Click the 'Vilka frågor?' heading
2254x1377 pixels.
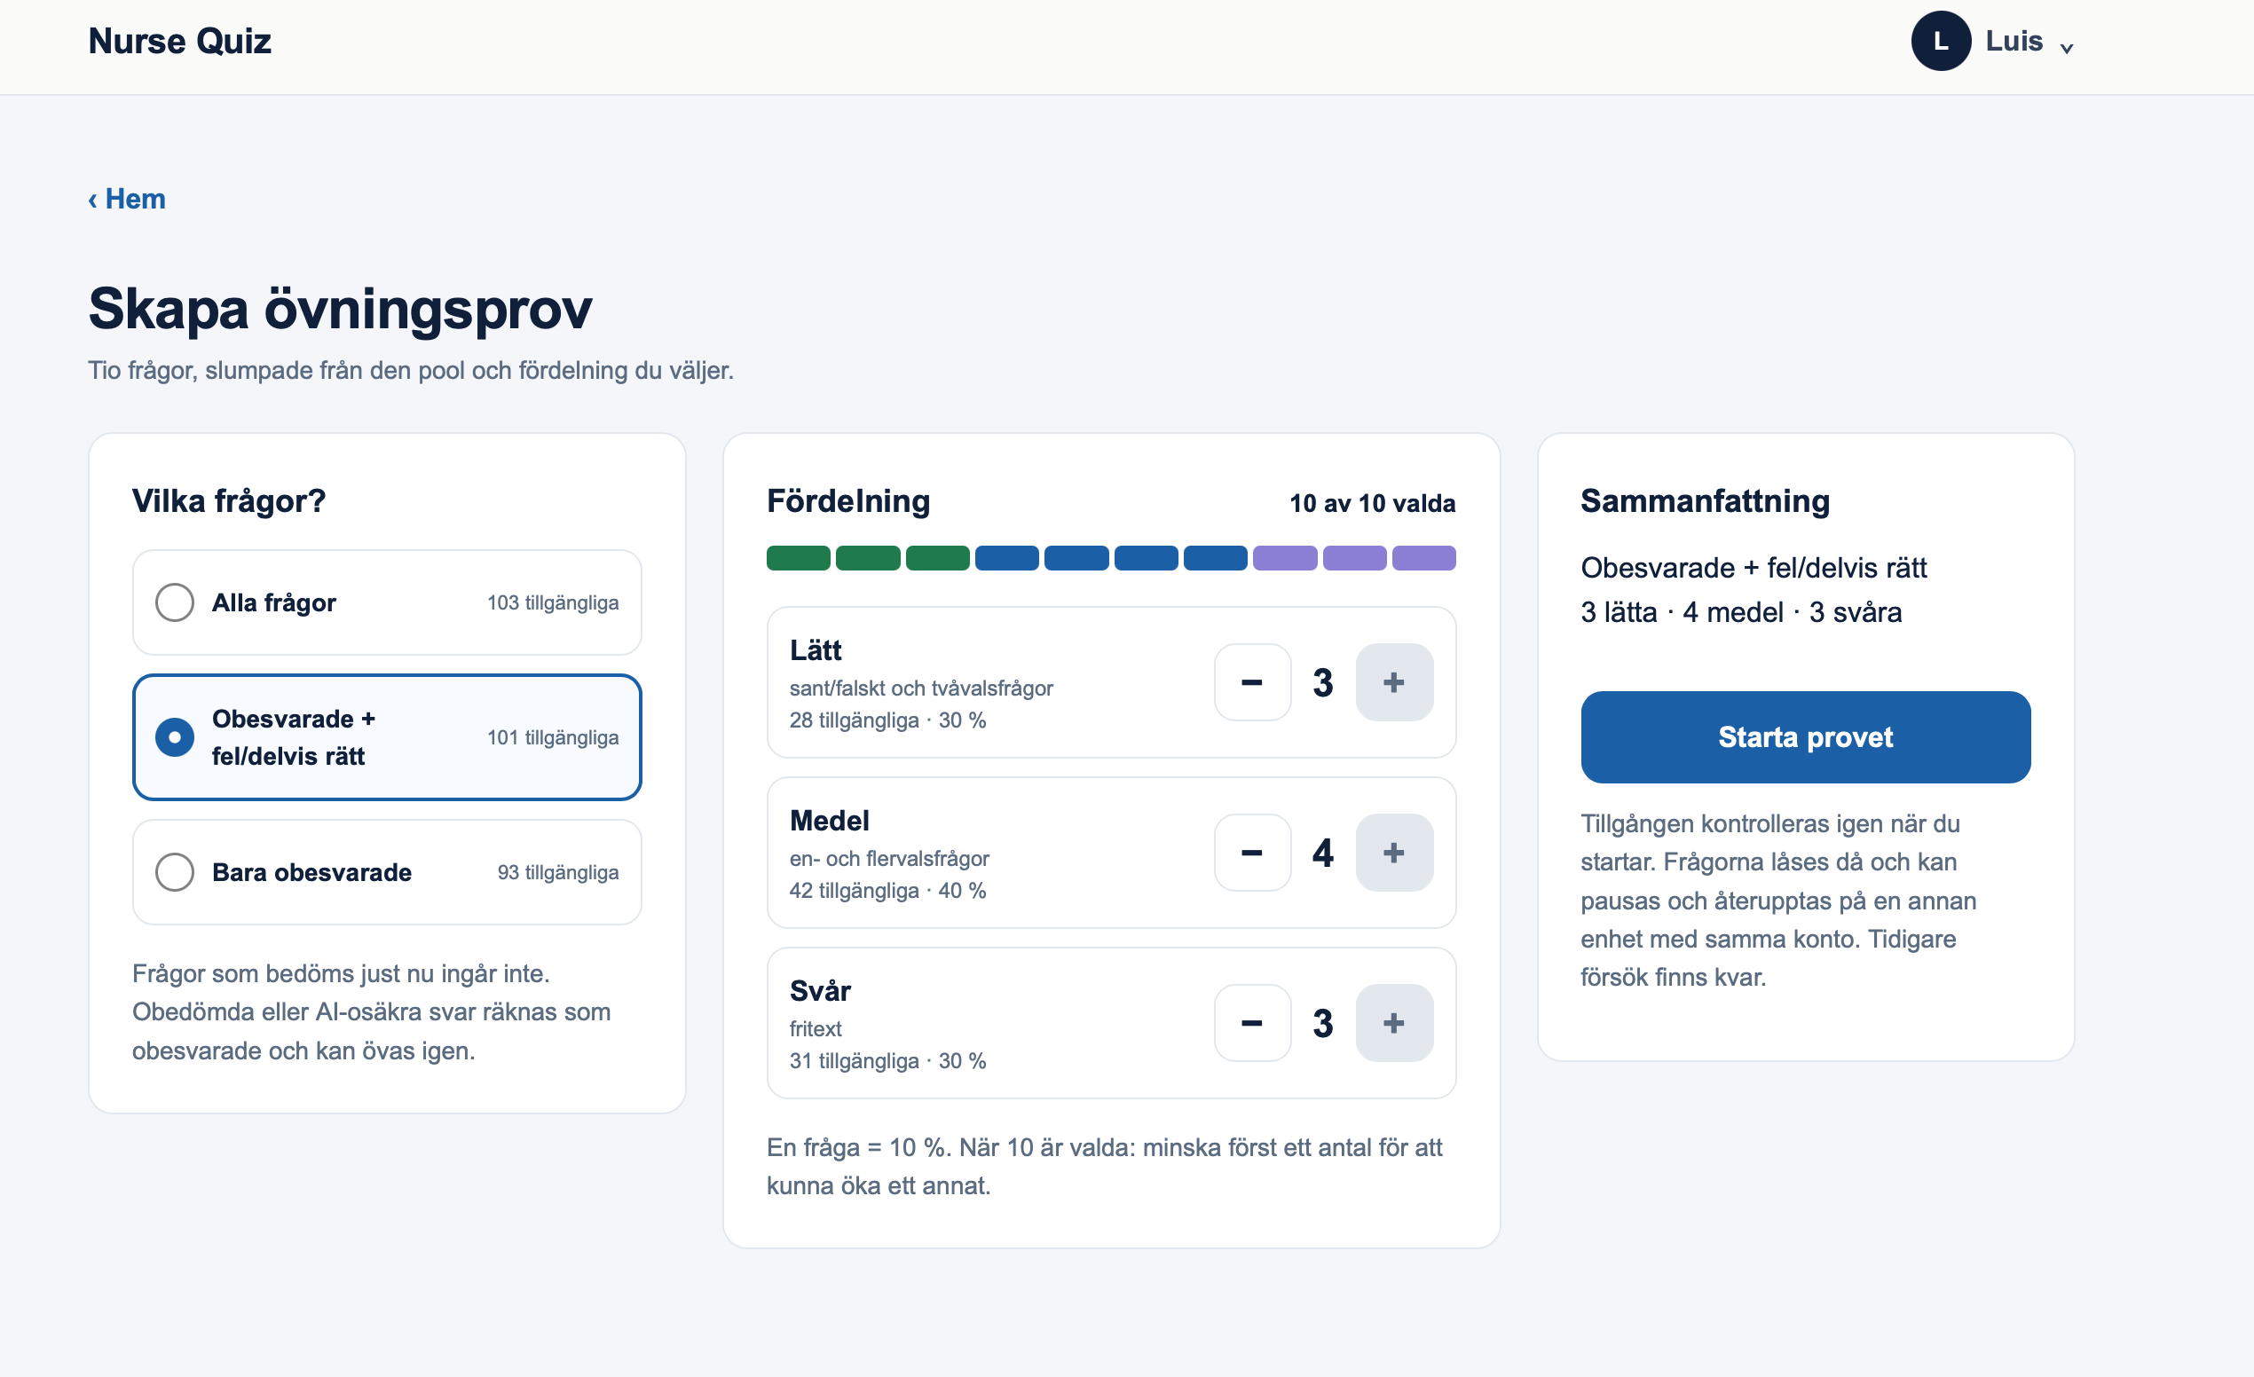point(229,501)
